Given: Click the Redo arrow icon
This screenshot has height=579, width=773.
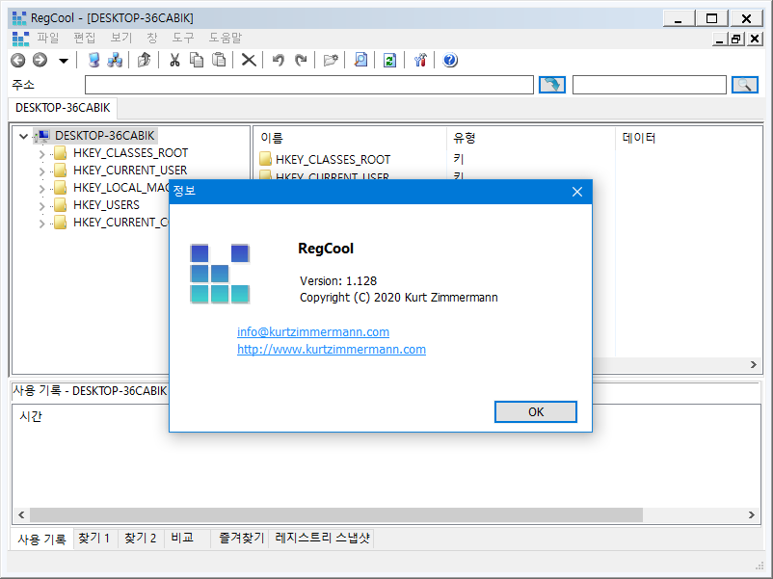Looking at the screenshot, I should click(301, 60).
